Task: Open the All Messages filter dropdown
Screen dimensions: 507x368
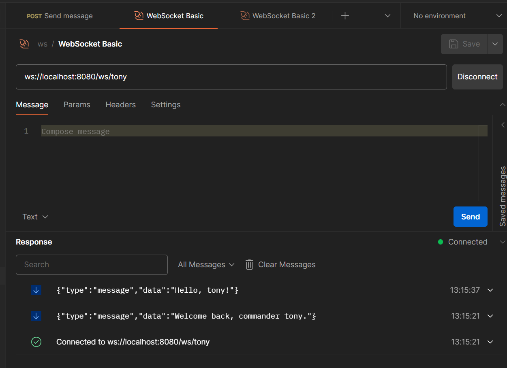Action: coord(206,264)
